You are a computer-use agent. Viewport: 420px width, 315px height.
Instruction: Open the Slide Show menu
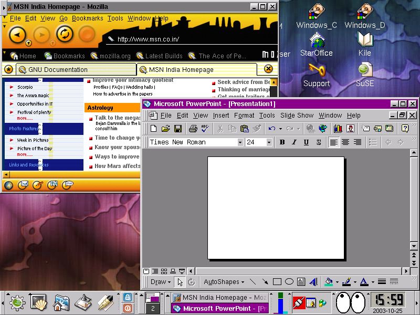(297, 115)
